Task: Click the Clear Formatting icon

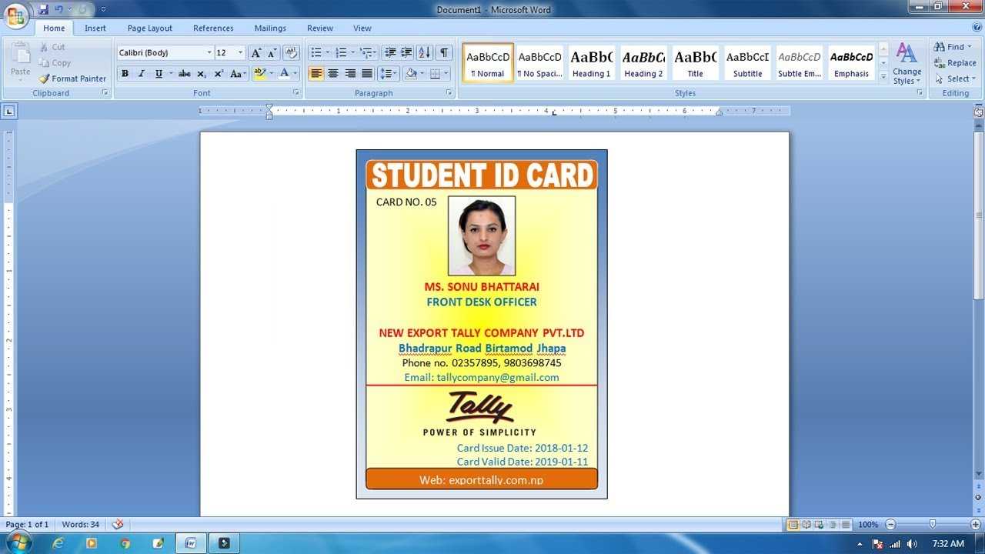Action: (291, 52)
